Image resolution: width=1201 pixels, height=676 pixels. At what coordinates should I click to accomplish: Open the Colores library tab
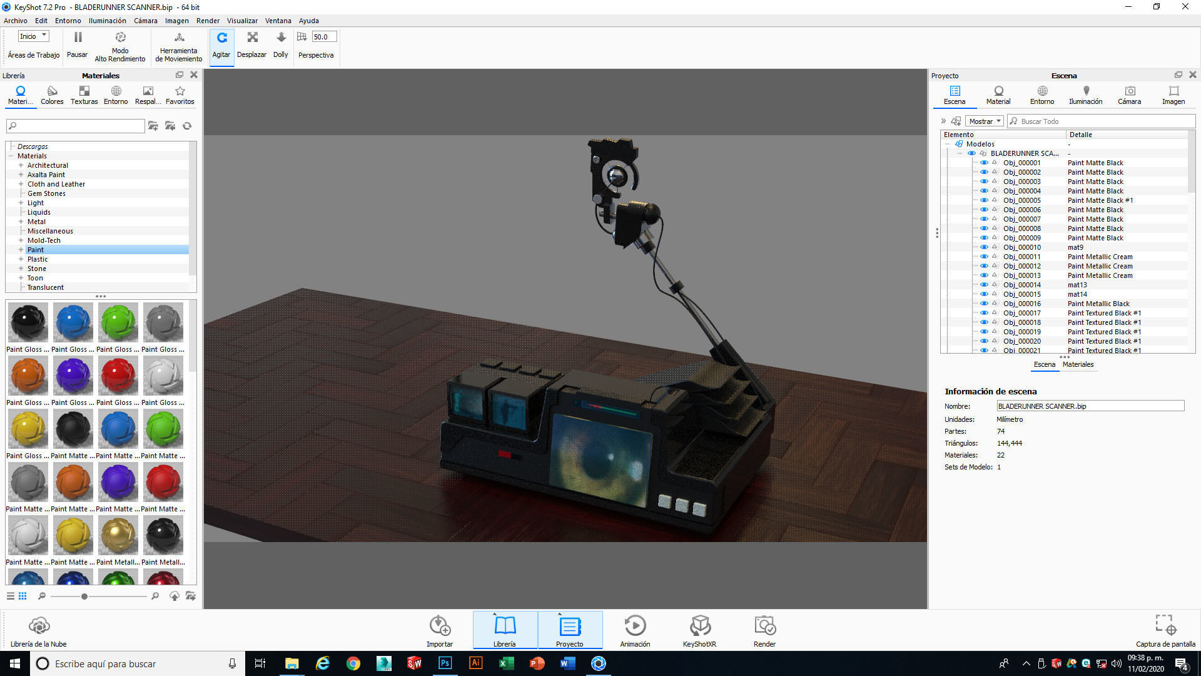coord(52,95)
